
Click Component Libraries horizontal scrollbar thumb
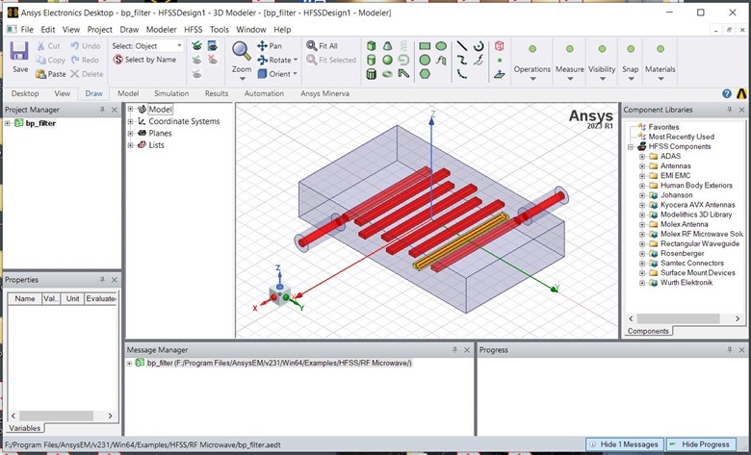(678, 318)
